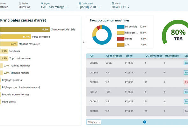Click the Dashboard grid icon
188x130 pixels.
pos(80,4)
